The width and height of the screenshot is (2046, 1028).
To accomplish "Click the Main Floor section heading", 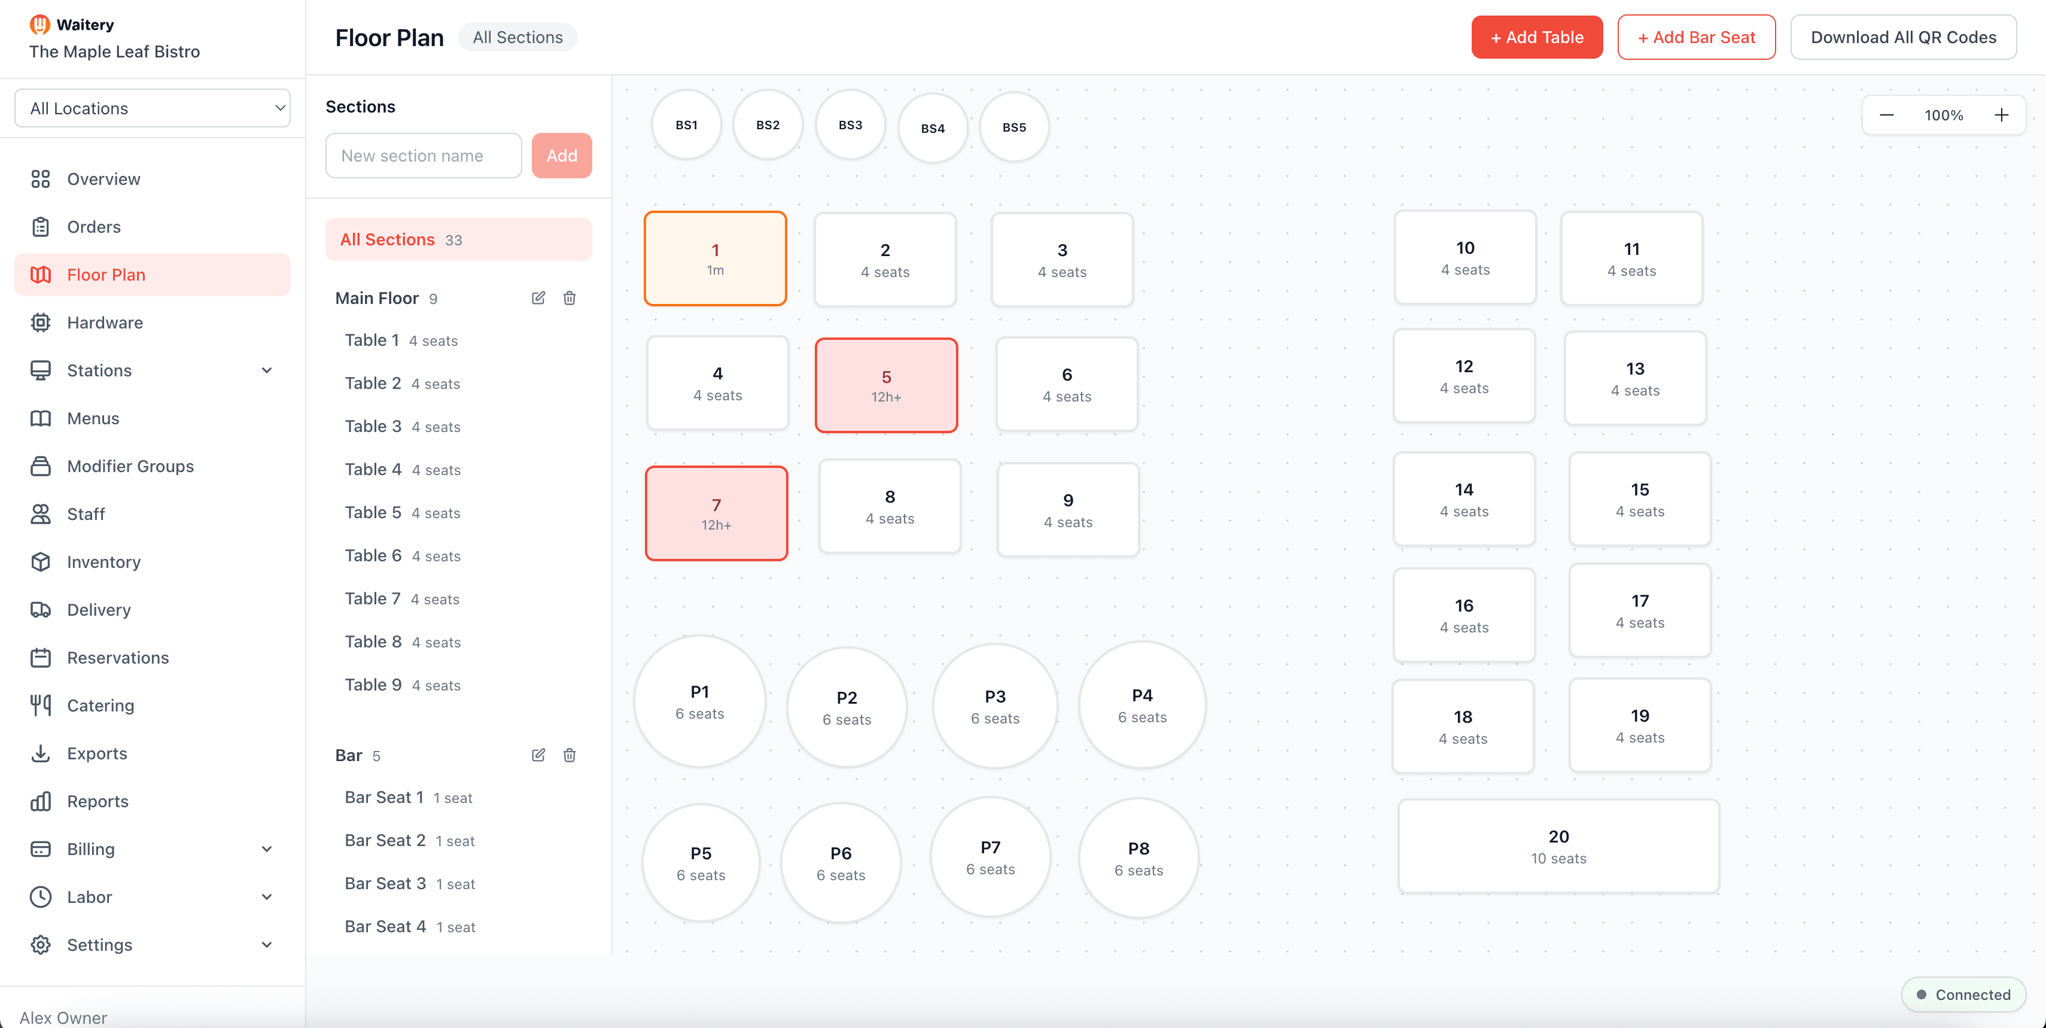I will (376, 298).
